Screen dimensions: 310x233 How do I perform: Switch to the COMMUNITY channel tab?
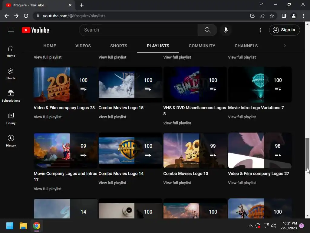202,46
